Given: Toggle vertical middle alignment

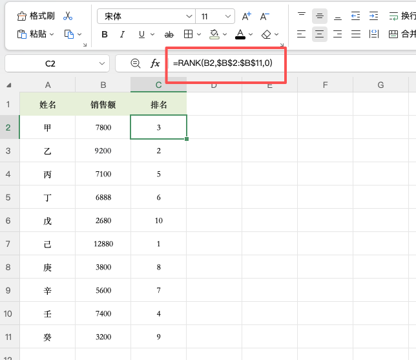Looking at the screenshot, I should [x=319, y=16].
